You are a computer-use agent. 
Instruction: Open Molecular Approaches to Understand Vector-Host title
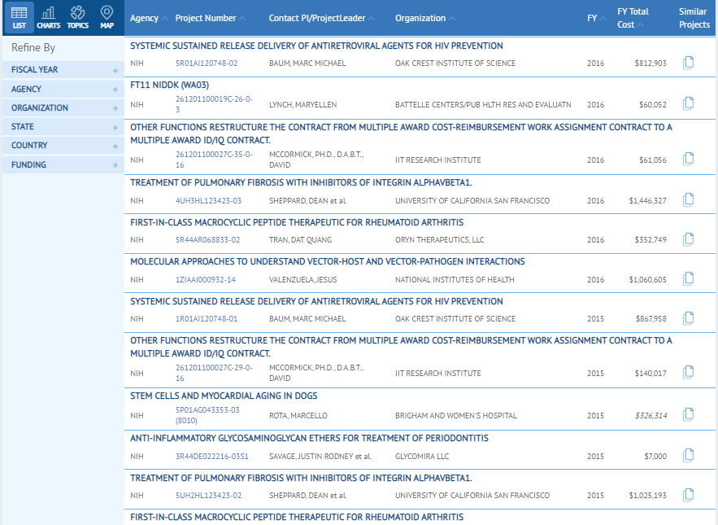click(328, 261)
